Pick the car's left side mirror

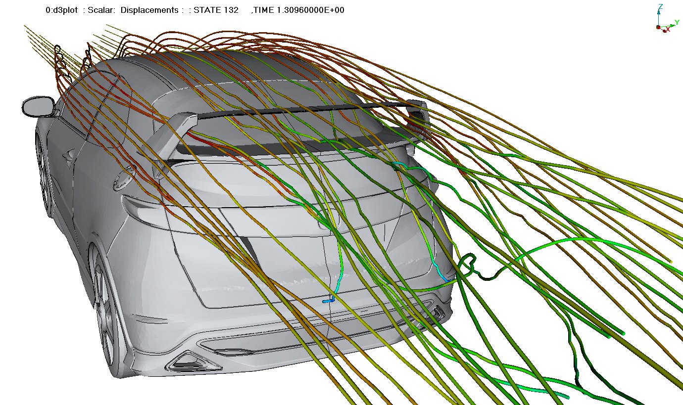37,106
